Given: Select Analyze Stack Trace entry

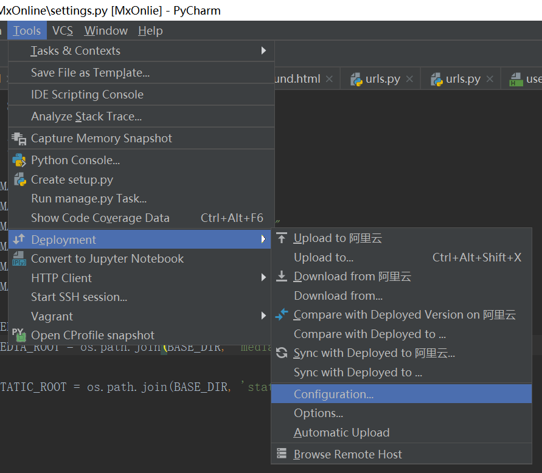Looking at the screenshot, I should [141, 117].
